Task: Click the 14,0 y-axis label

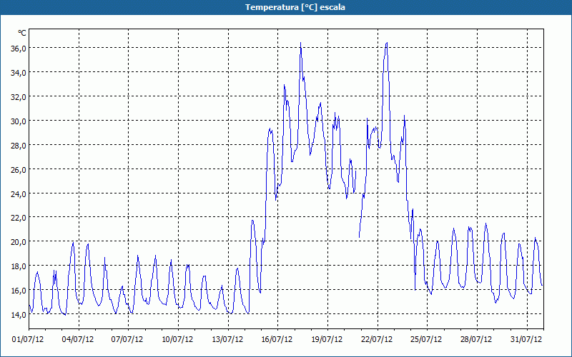Action: tap(19, 314)
